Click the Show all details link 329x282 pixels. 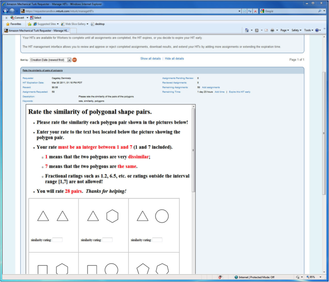click(x=150, y=58)
